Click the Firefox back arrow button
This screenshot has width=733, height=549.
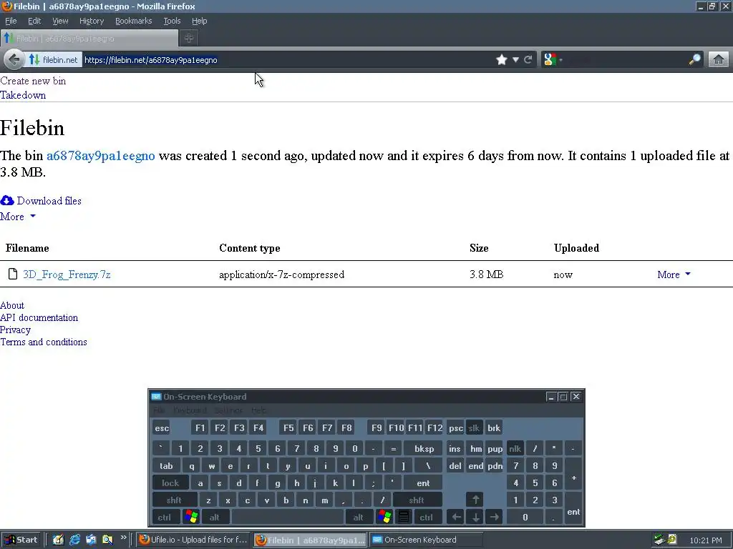coord(14,59)
